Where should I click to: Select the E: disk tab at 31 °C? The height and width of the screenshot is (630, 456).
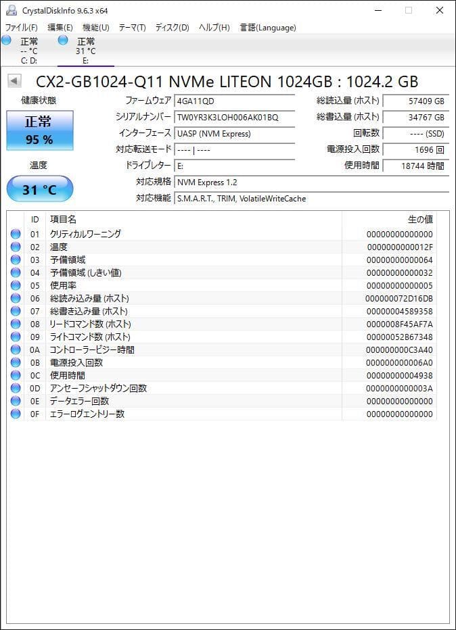pyautogui.click(x=86, y=50)
